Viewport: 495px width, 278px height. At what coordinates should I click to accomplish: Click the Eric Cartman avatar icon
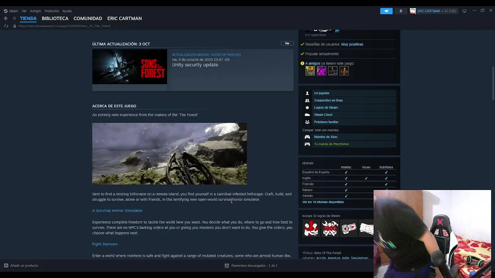pyautogui.click(x=413, y=11)
